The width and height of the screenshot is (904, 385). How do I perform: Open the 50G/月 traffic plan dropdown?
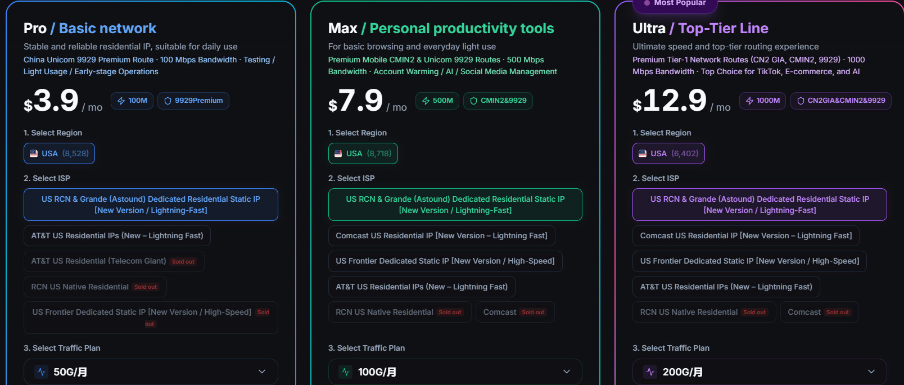(151, 372)
